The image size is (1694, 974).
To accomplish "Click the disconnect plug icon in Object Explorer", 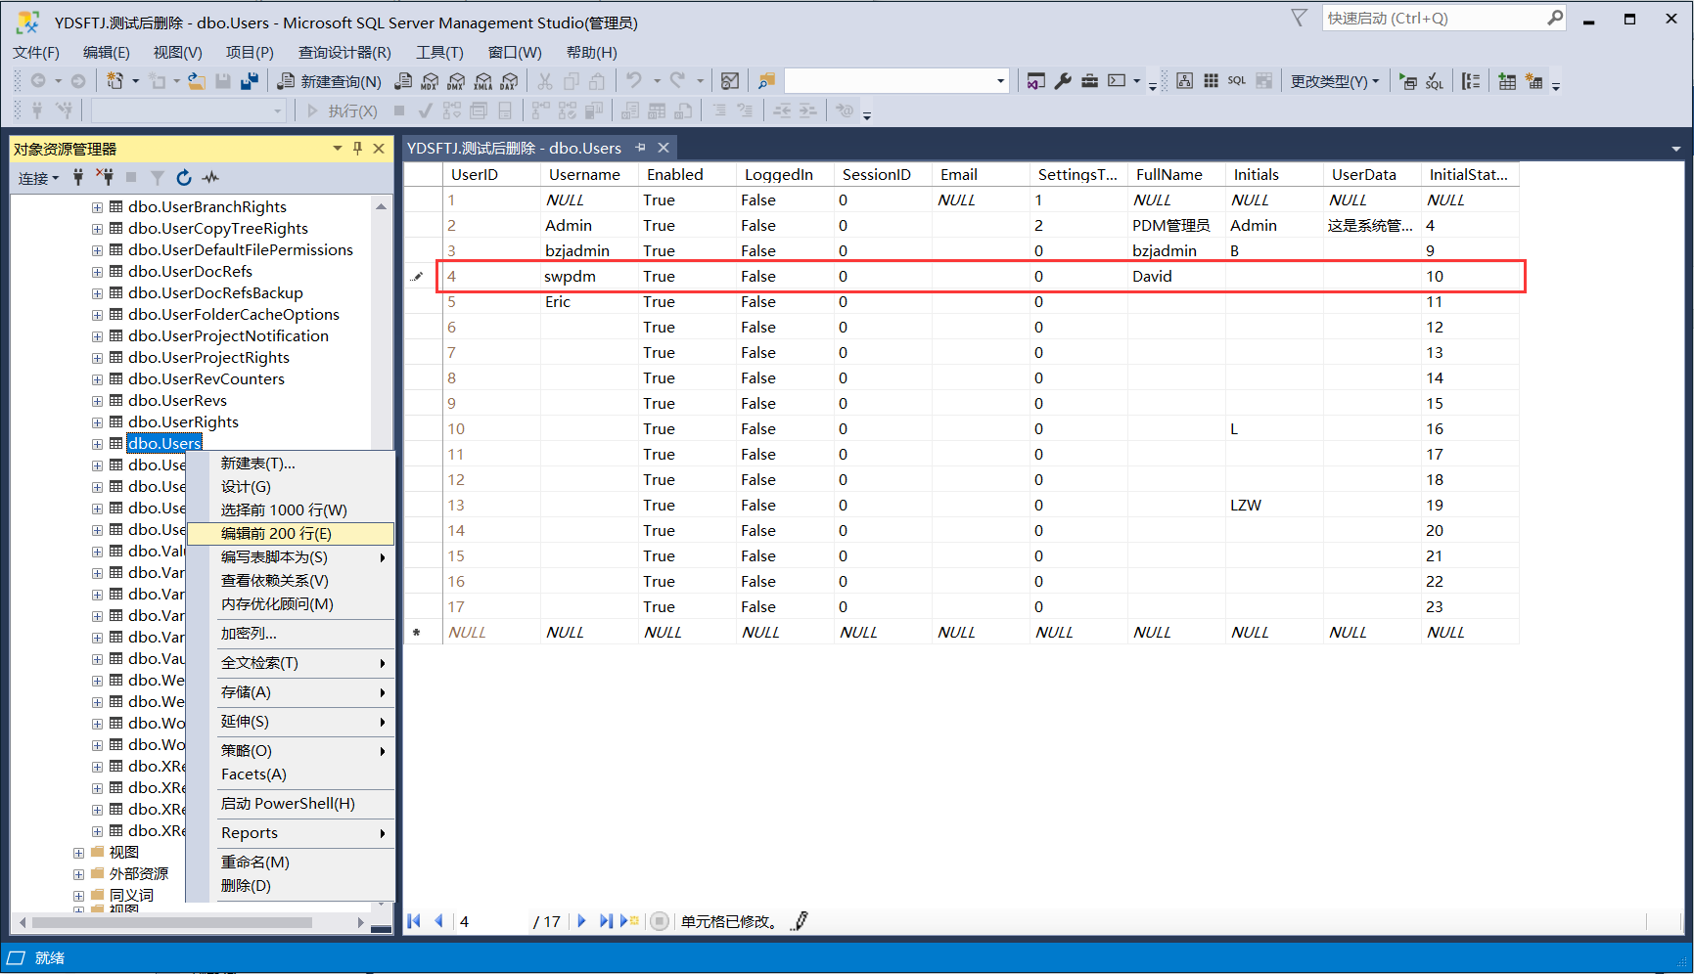I will click(x=105, y=177).
